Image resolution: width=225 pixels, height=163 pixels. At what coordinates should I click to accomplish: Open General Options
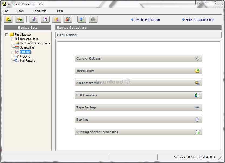(x=138, y=59)
